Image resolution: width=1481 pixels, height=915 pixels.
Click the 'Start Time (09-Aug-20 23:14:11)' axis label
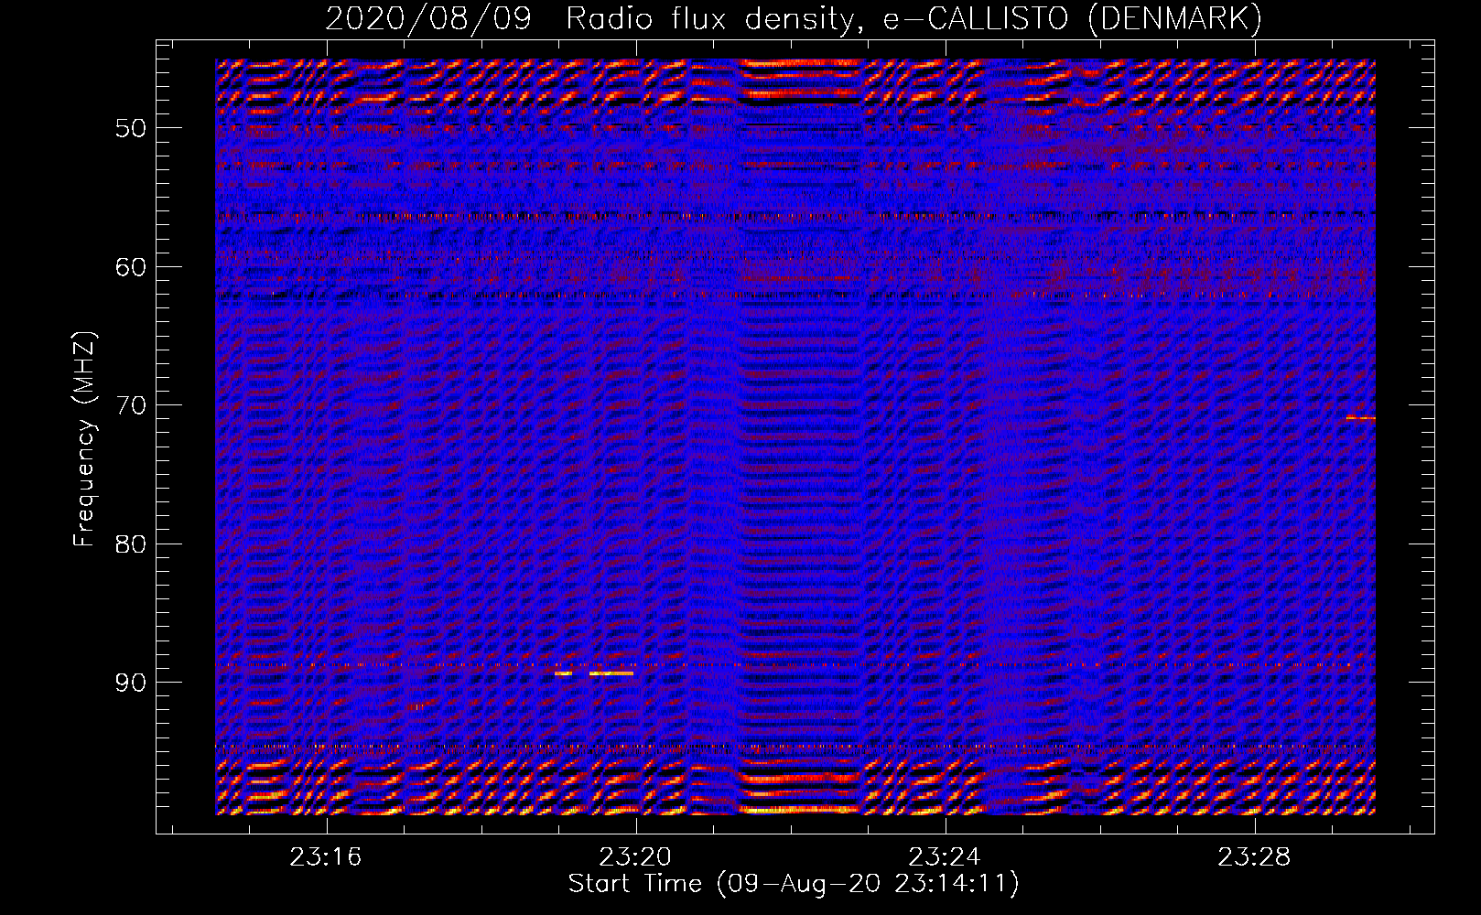794,884
